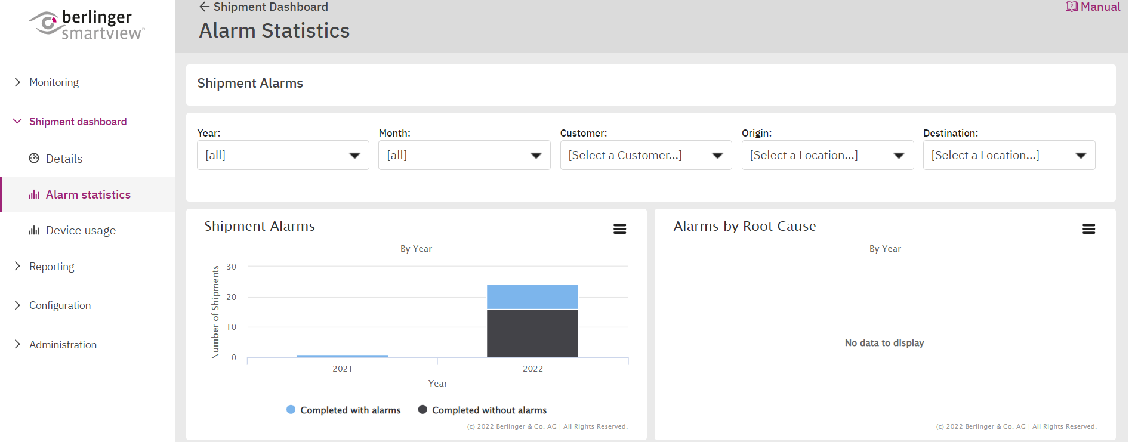The height and width of the screenshot is (442, 1135).
Task: Click the dark 2022 bar segment
Action: [x=532, y=333]
